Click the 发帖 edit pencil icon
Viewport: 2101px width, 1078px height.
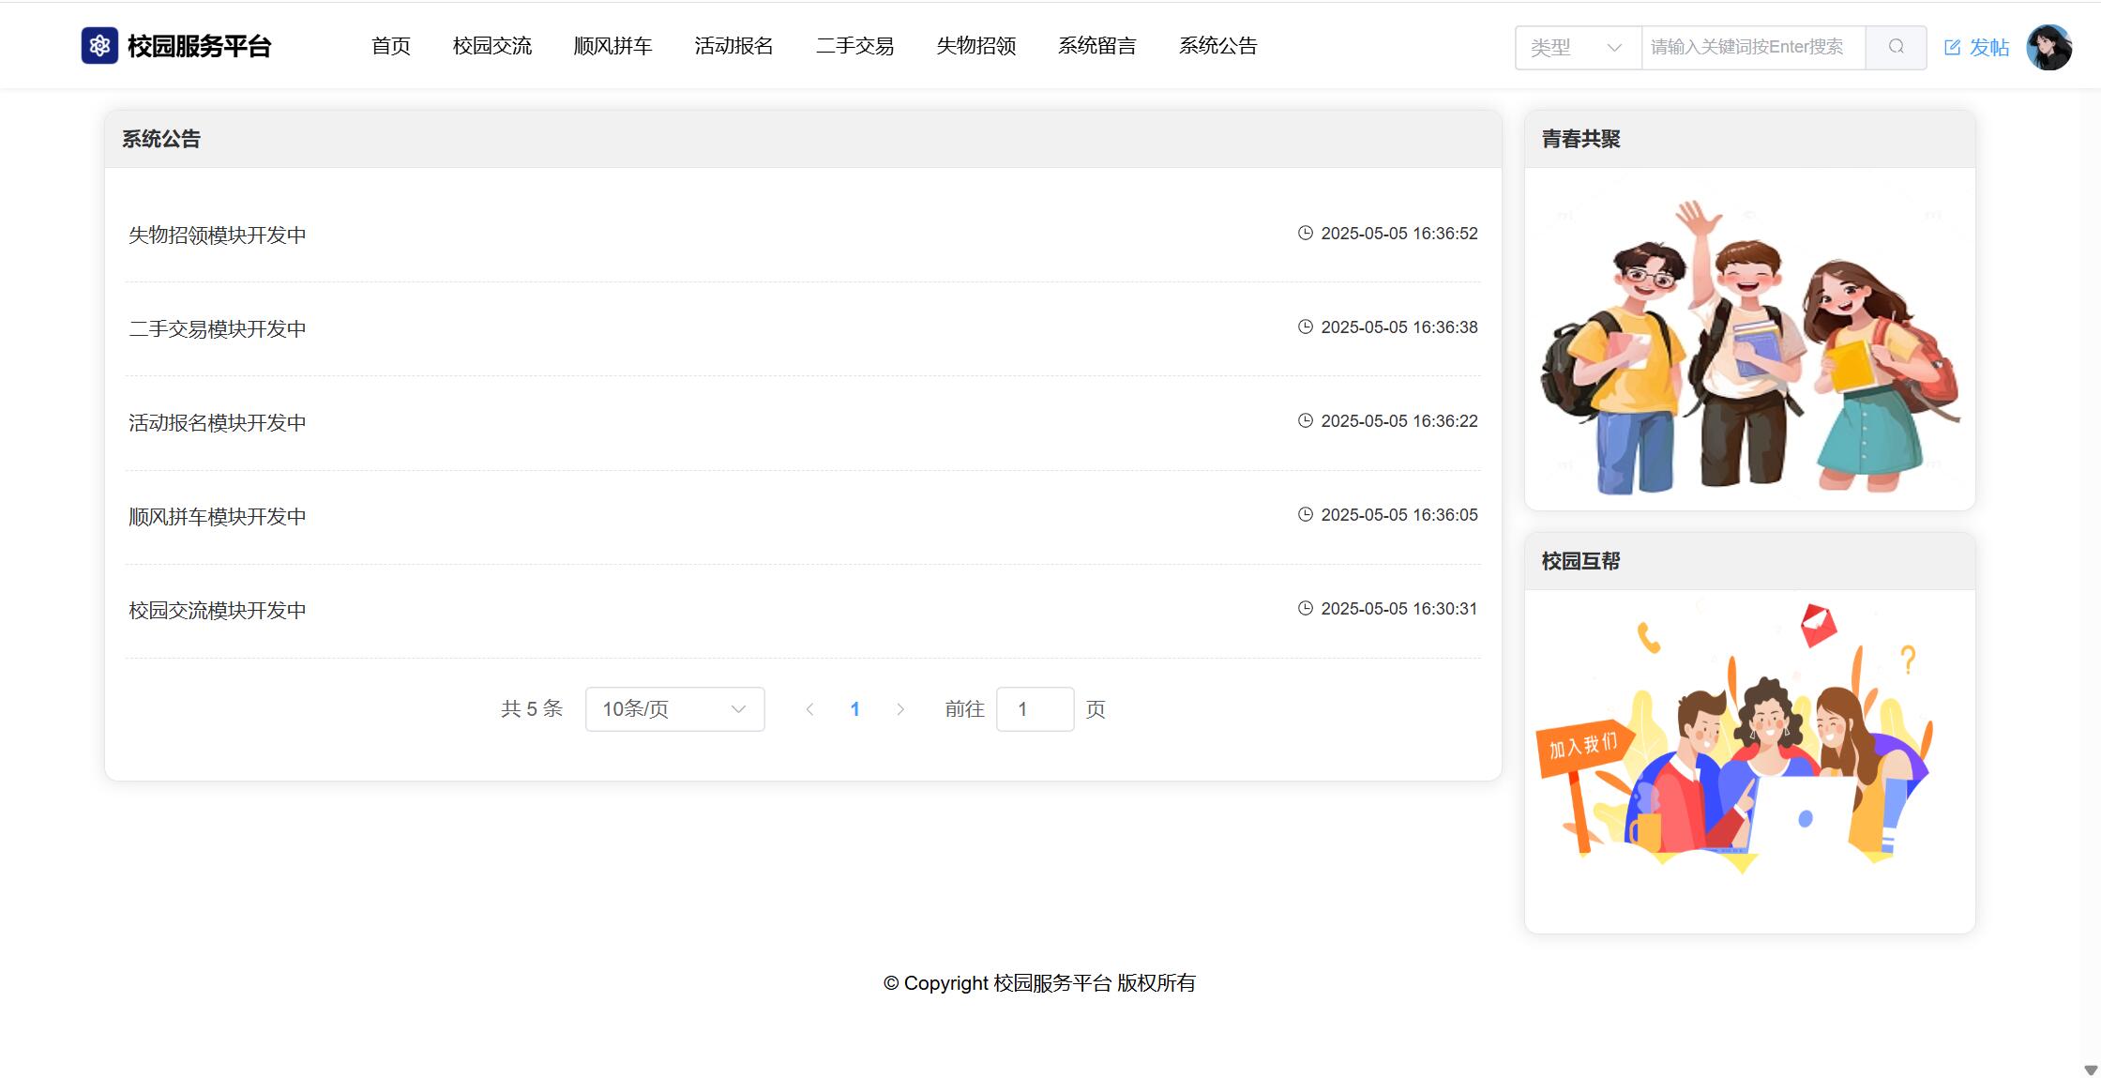(x=1952, y=48)
